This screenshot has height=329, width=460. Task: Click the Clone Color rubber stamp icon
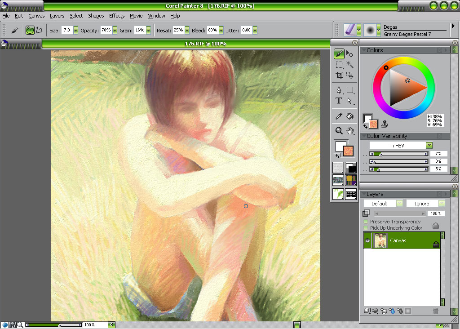point(385,124)
